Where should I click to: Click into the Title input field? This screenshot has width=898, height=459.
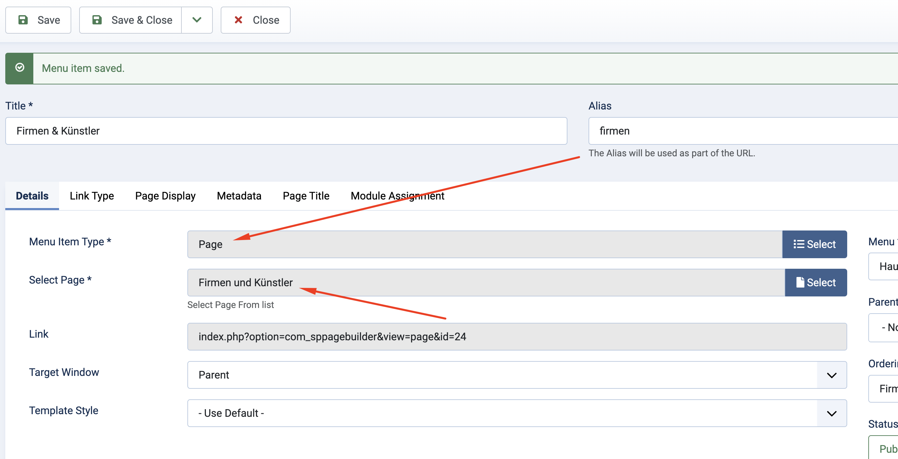tap(286, 131)
